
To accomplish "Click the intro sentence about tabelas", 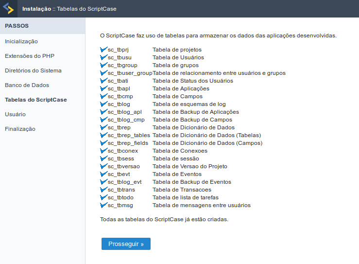I will [218, 36].
